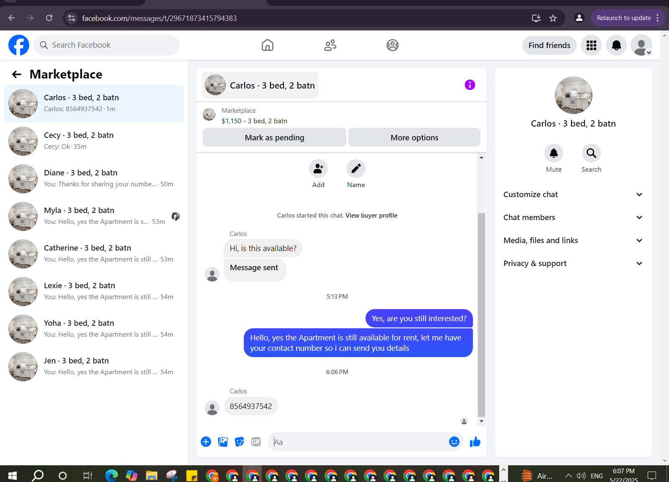Open the Windows Start menu
The width and height of the screenshot is (669, 482).
(x=13, y=475)
